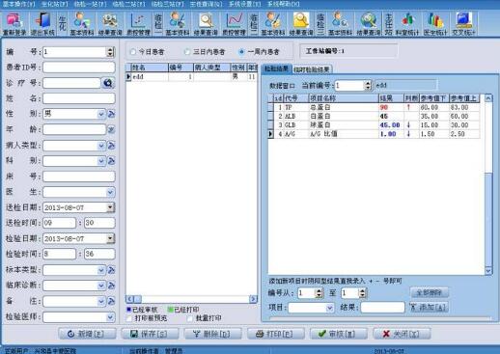Screen dimensions: 500x354
Task: Open 结果查询 in the 生化 toolbar group
Action: (110, 23)
